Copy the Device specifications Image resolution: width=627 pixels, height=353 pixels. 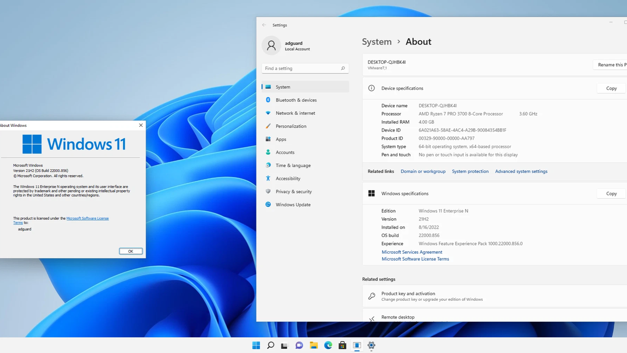(x=611, y=88)
